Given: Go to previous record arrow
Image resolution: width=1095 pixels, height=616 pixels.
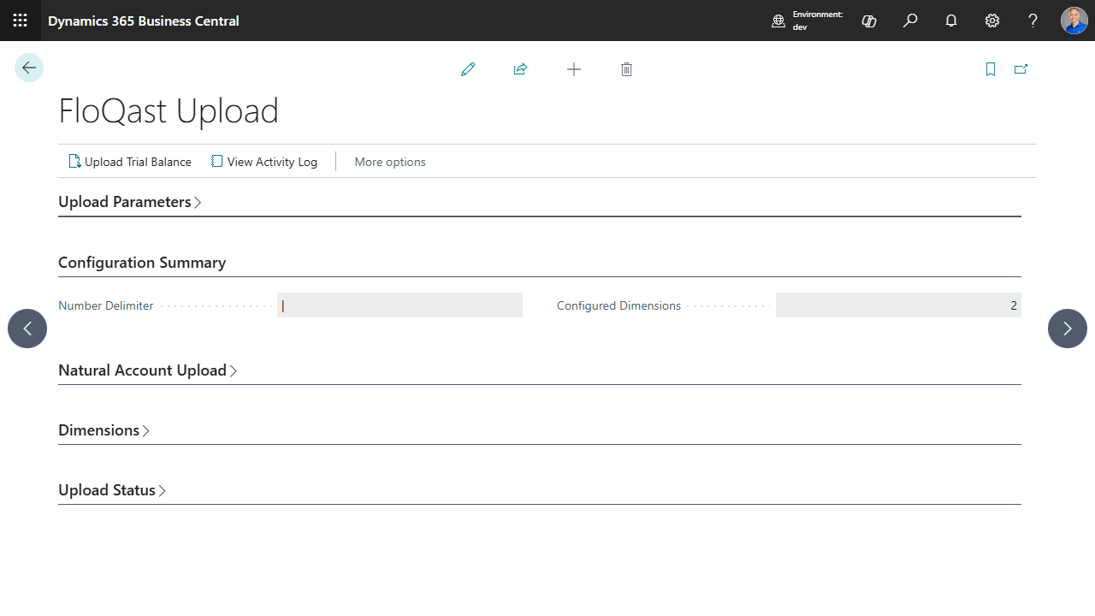Looking at the screenshot, I should 27,329.
